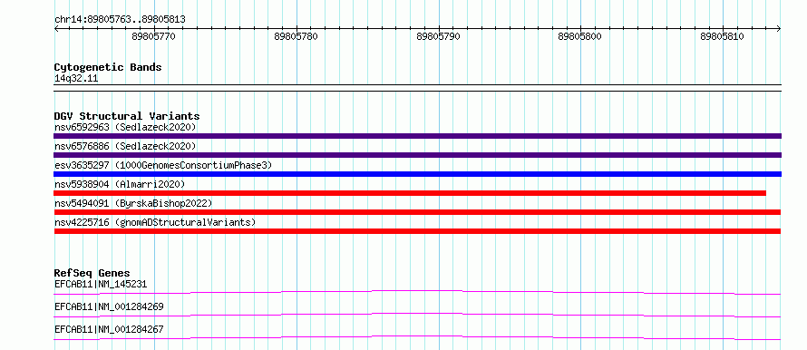Click ruler coordinate 89805770
This screenshot has width=807, height=350.
[154, 36]
